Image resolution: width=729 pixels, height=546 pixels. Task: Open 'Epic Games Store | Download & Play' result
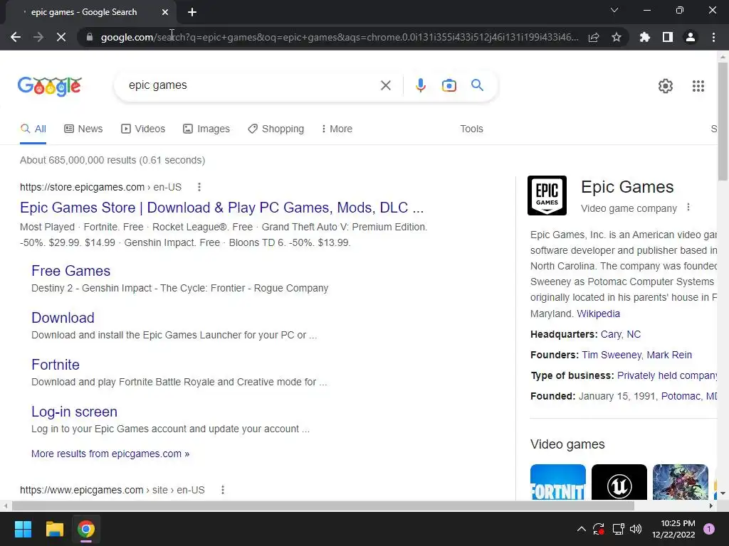click(222, 208)
